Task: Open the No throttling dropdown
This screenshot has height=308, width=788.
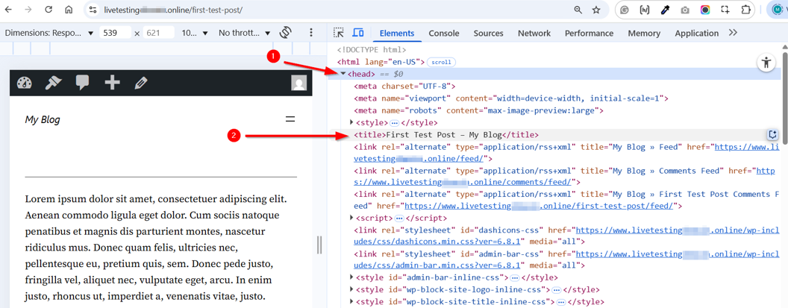Action: pos(244,33)
